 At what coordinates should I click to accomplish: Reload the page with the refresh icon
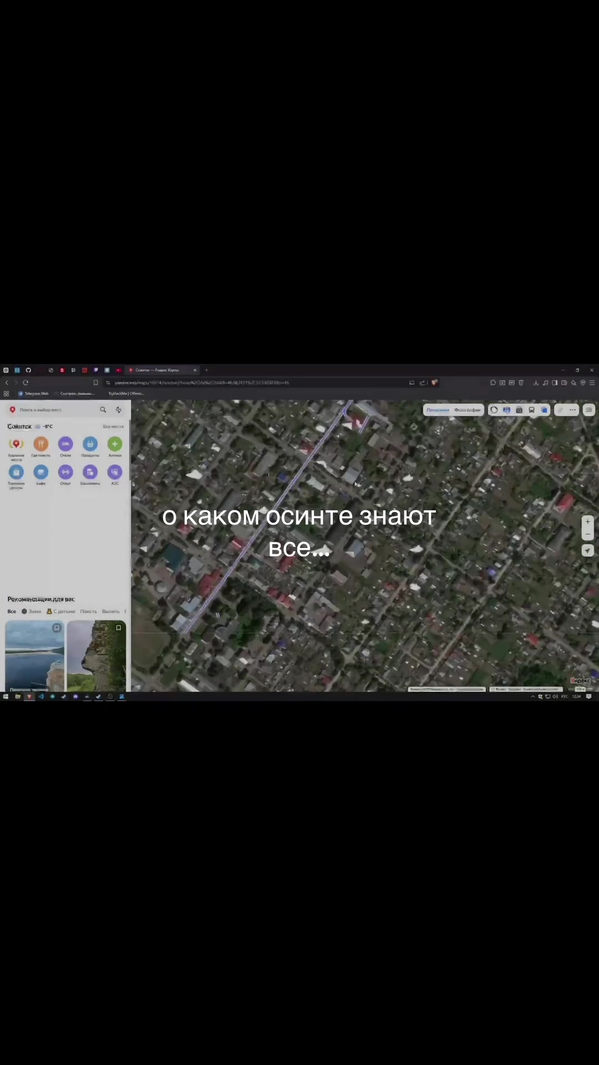[x=26, y=383]
